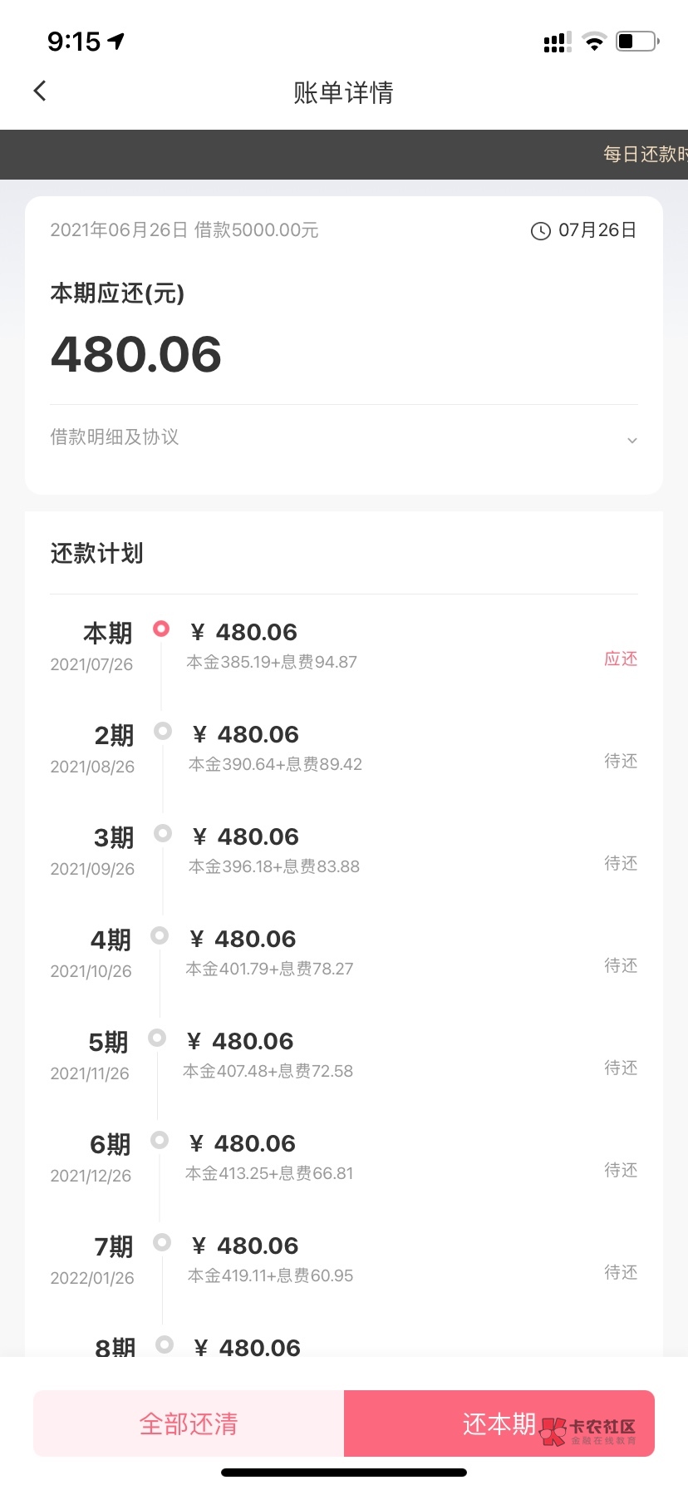The width and height of the screenshot is (688, 1490).
Task: Tap the battery icon in status bar
Action: tap(636, 42)
